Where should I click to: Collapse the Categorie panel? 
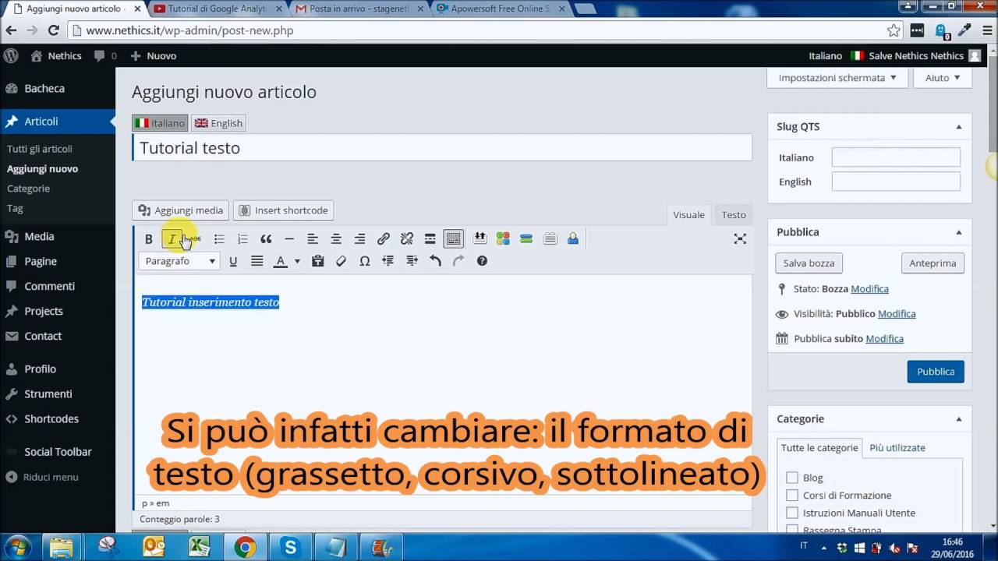pyautogui.click(x=959, y=419)
